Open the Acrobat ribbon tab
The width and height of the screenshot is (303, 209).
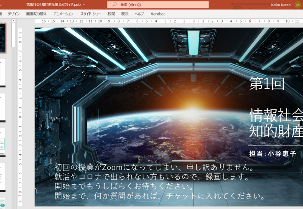pos(158,14)
